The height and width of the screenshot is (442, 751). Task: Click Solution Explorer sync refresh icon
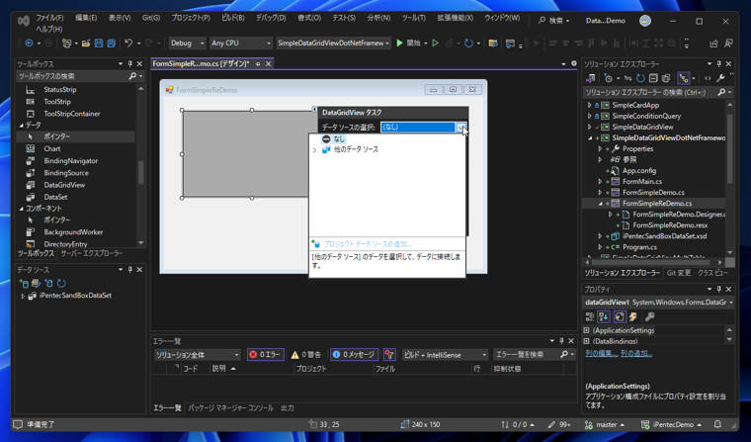tap(640, 78)
